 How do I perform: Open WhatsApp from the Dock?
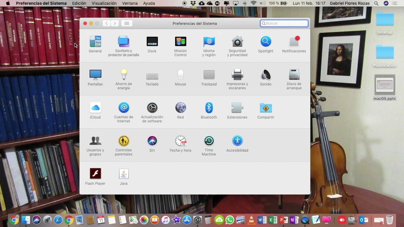coord(230,220)
